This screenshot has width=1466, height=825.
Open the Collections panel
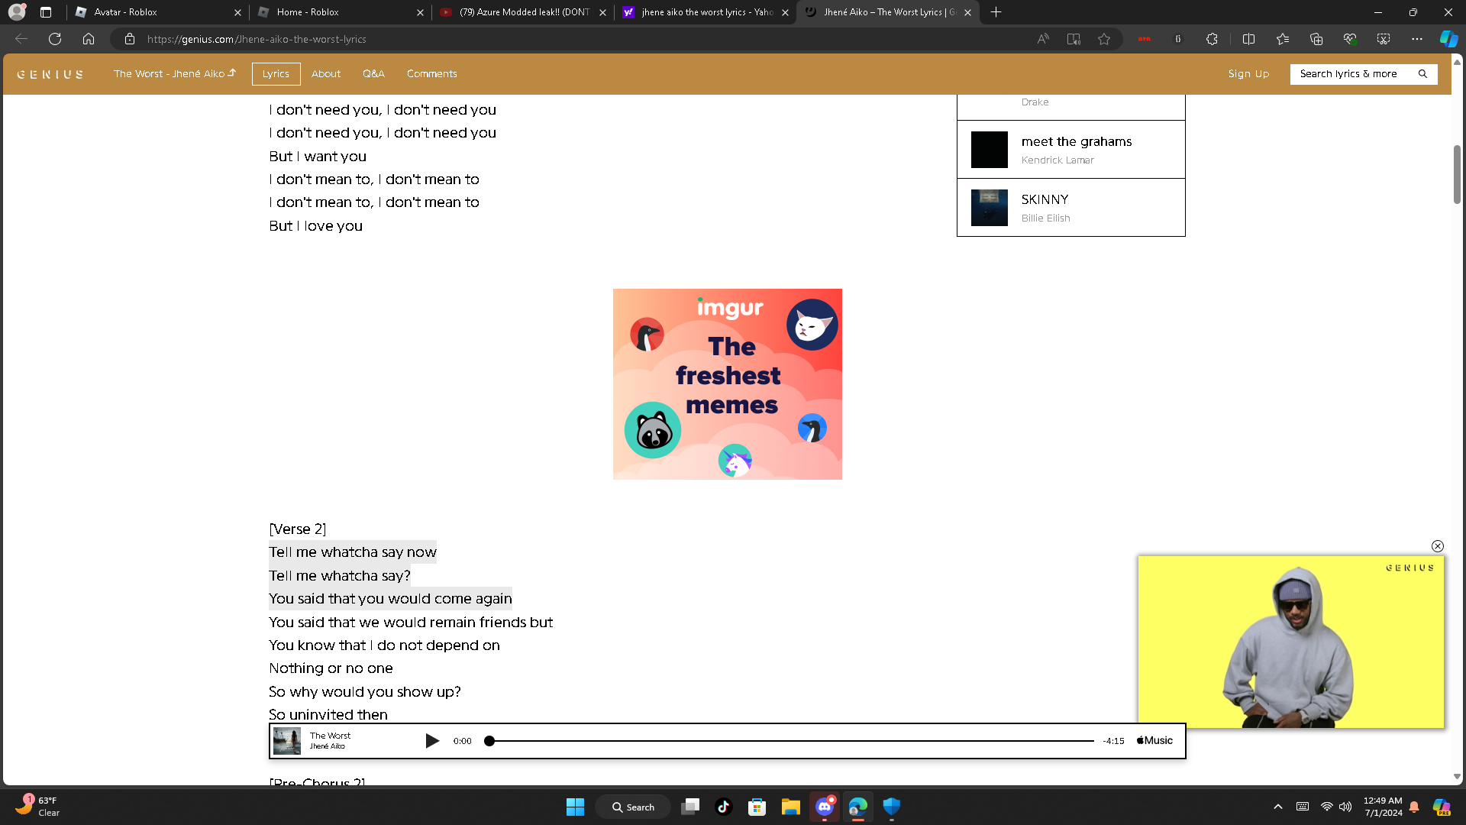(x=1316, y=39)
